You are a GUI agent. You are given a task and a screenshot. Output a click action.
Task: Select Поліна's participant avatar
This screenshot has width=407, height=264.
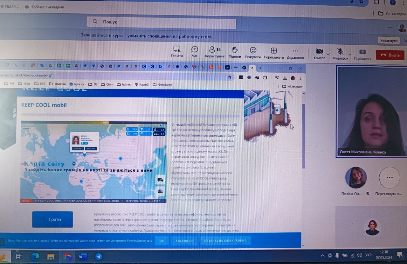pyautogui.click(x=356, y=178)
